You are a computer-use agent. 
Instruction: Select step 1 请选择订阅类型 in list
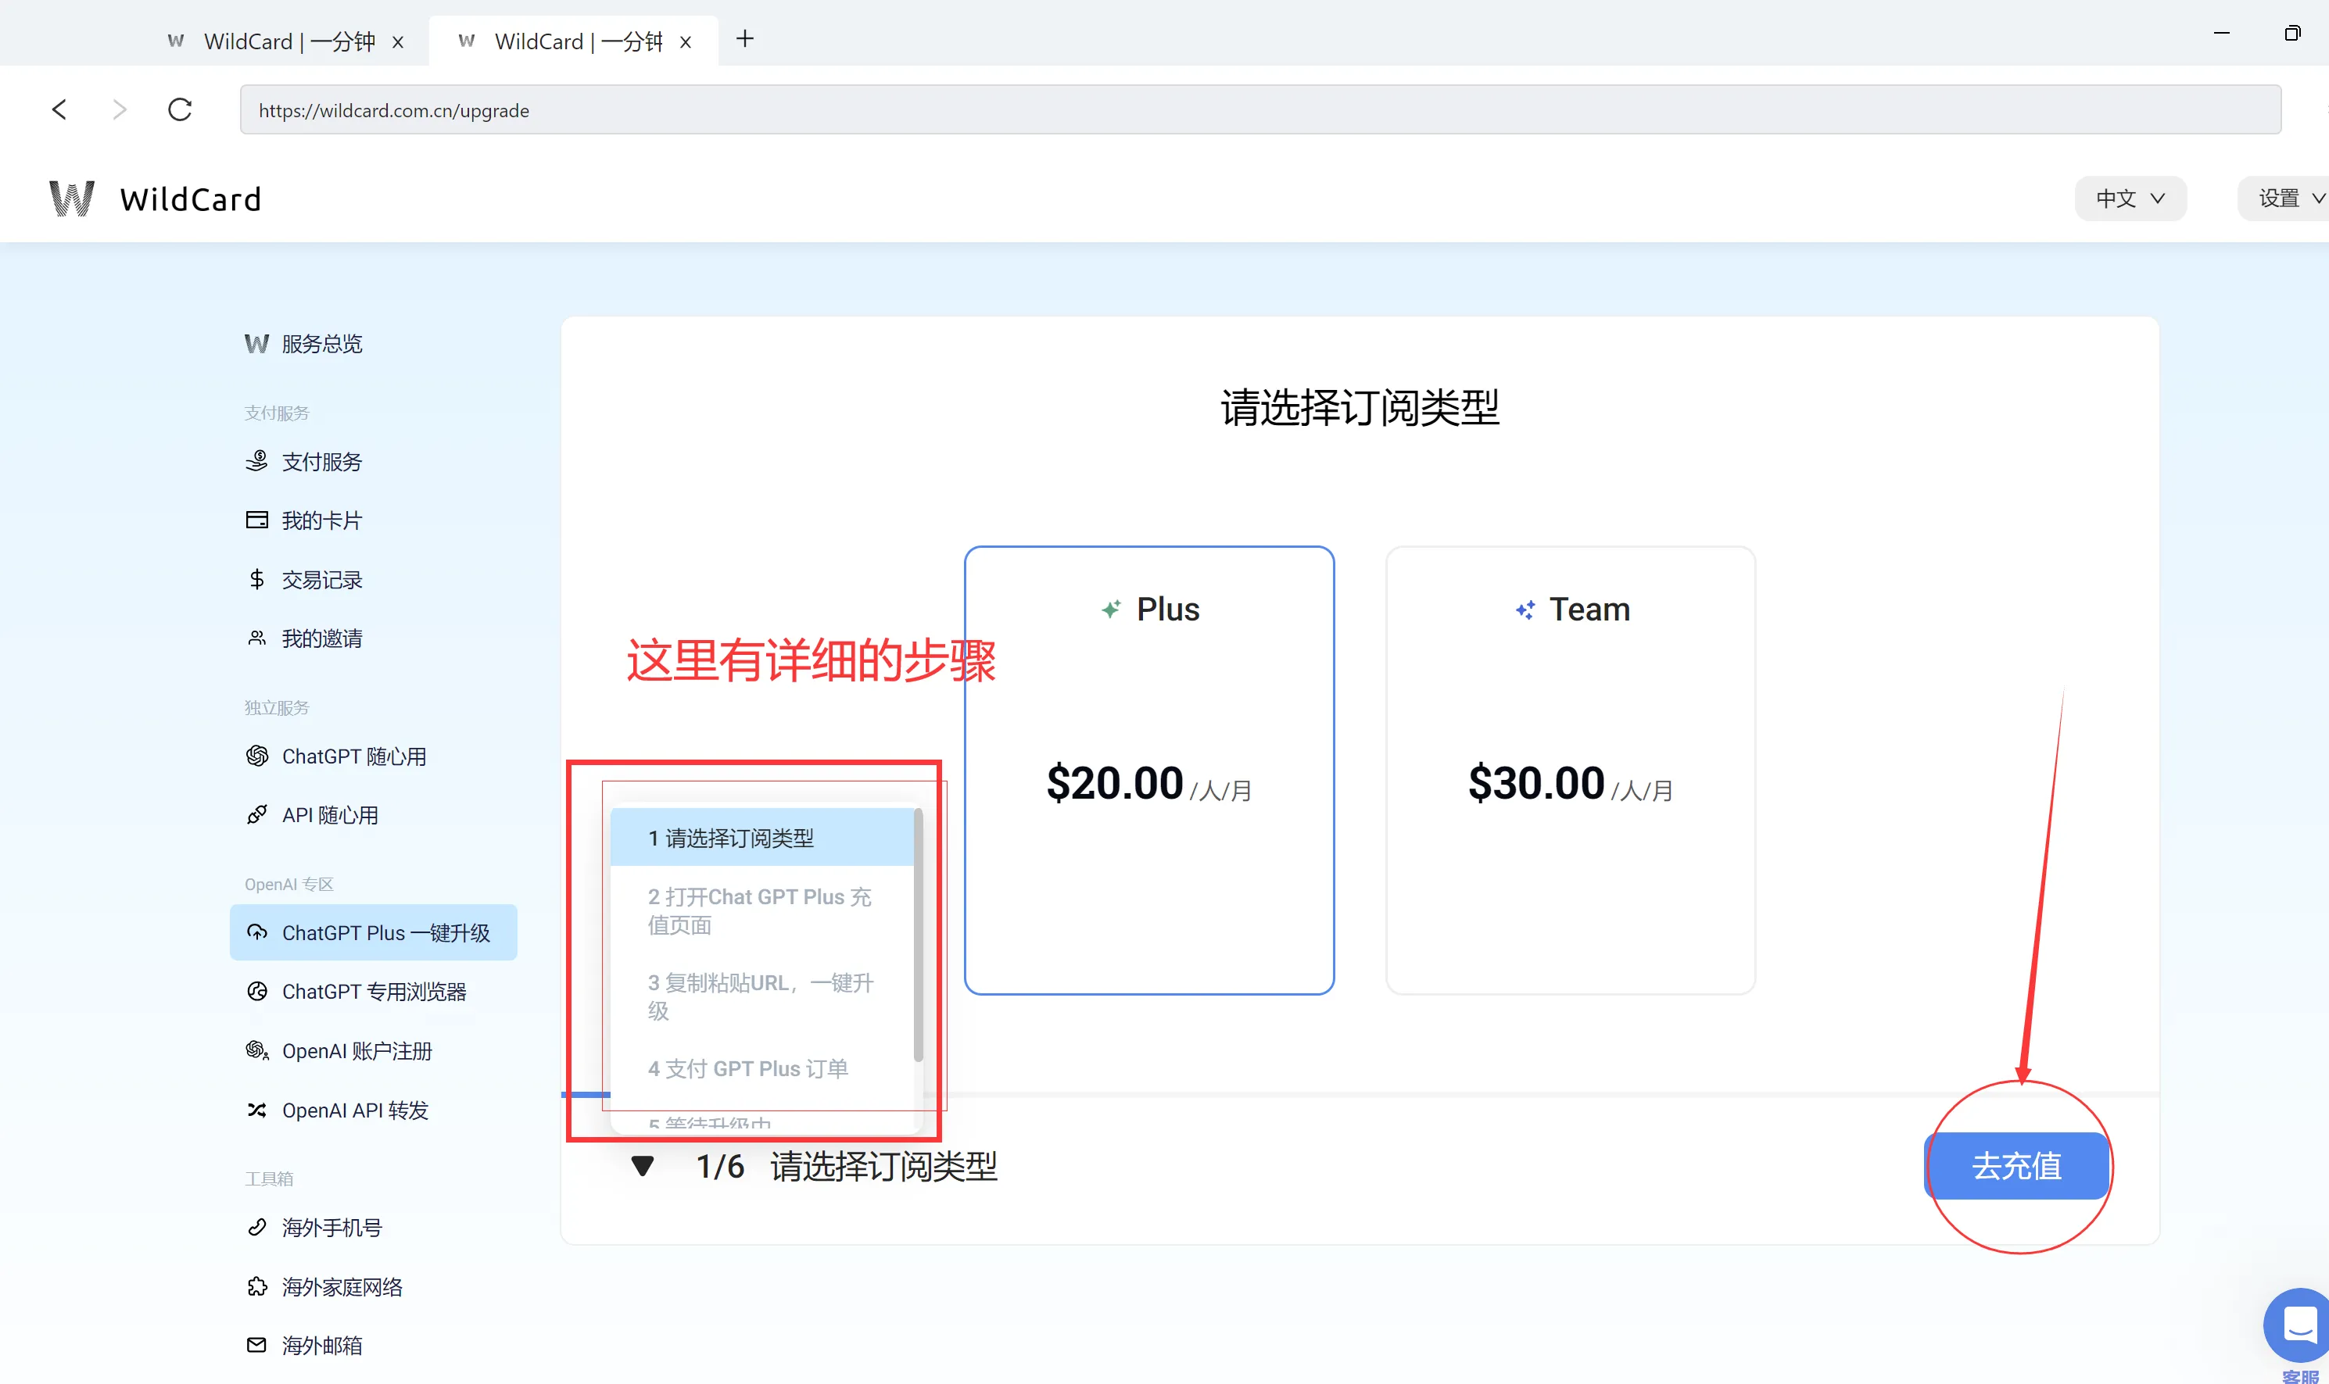(x=761, y=838)
